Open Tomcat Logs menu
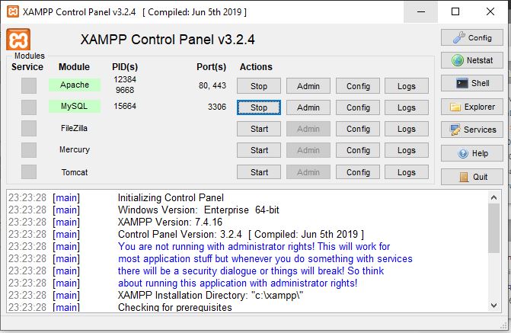The height and width of the screenshot is (333, 511). [407, 172]
